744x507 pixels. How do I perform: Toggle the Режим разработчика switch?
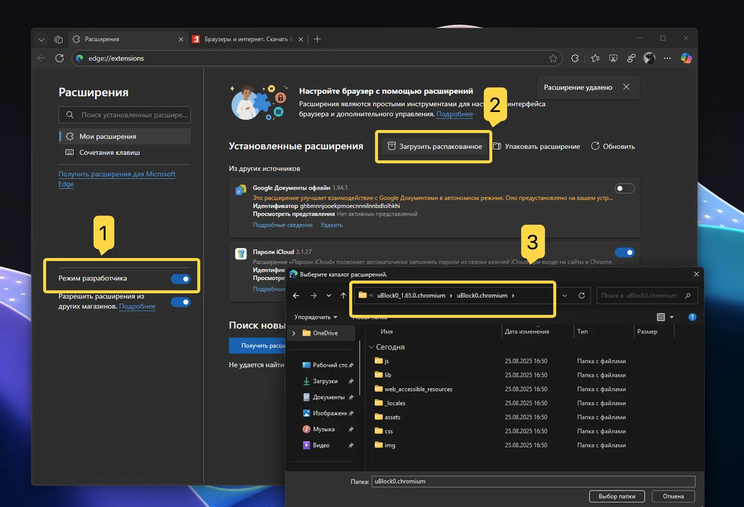point(181,279)
